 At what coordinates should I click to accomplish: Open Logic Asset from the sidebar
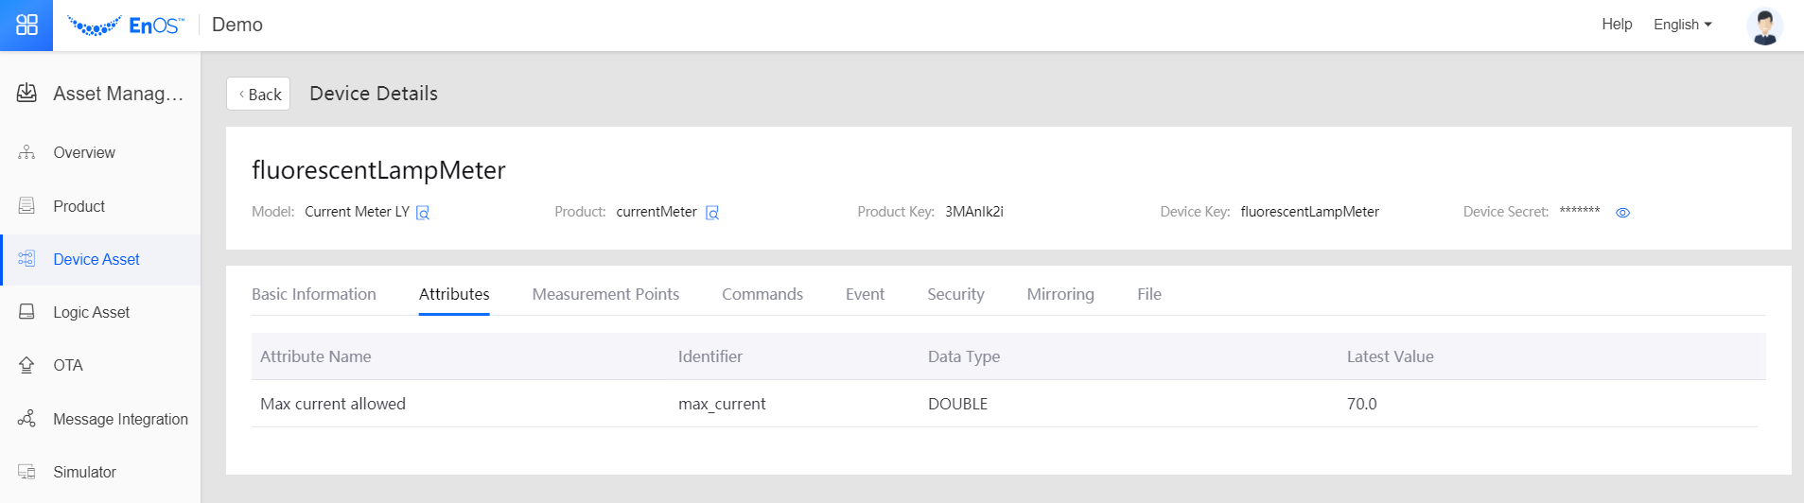[x=91, y=312]
